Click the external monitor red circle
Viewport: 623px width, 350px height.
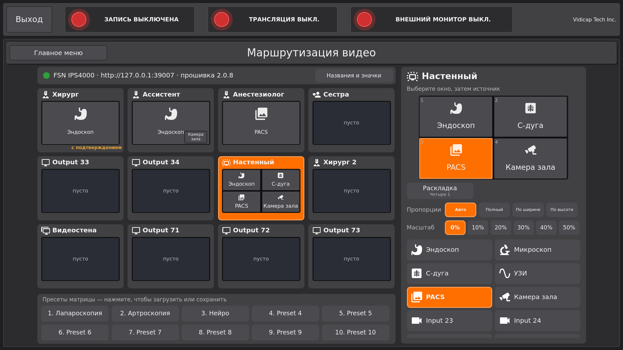[364, 19]
